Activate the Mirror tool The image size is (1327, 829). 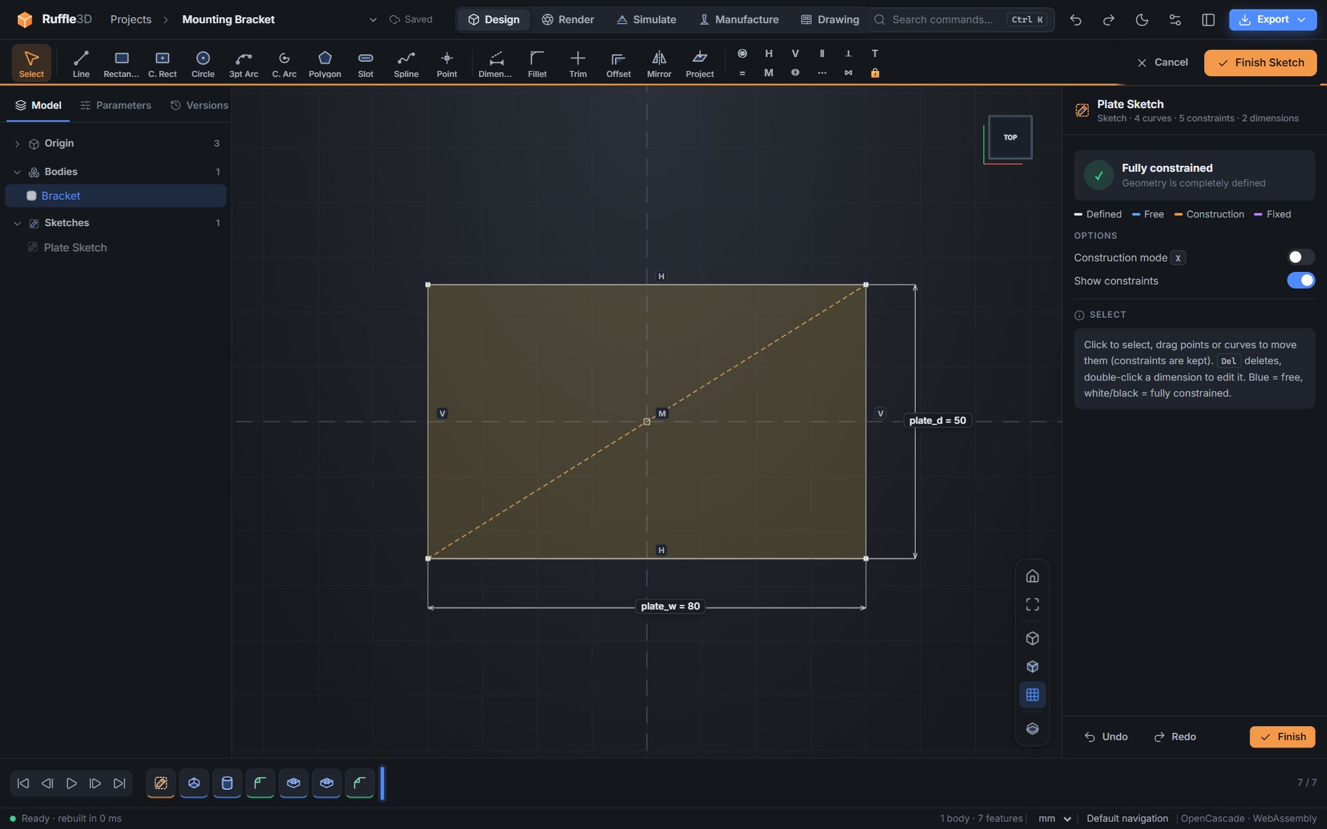pos(659,63)
